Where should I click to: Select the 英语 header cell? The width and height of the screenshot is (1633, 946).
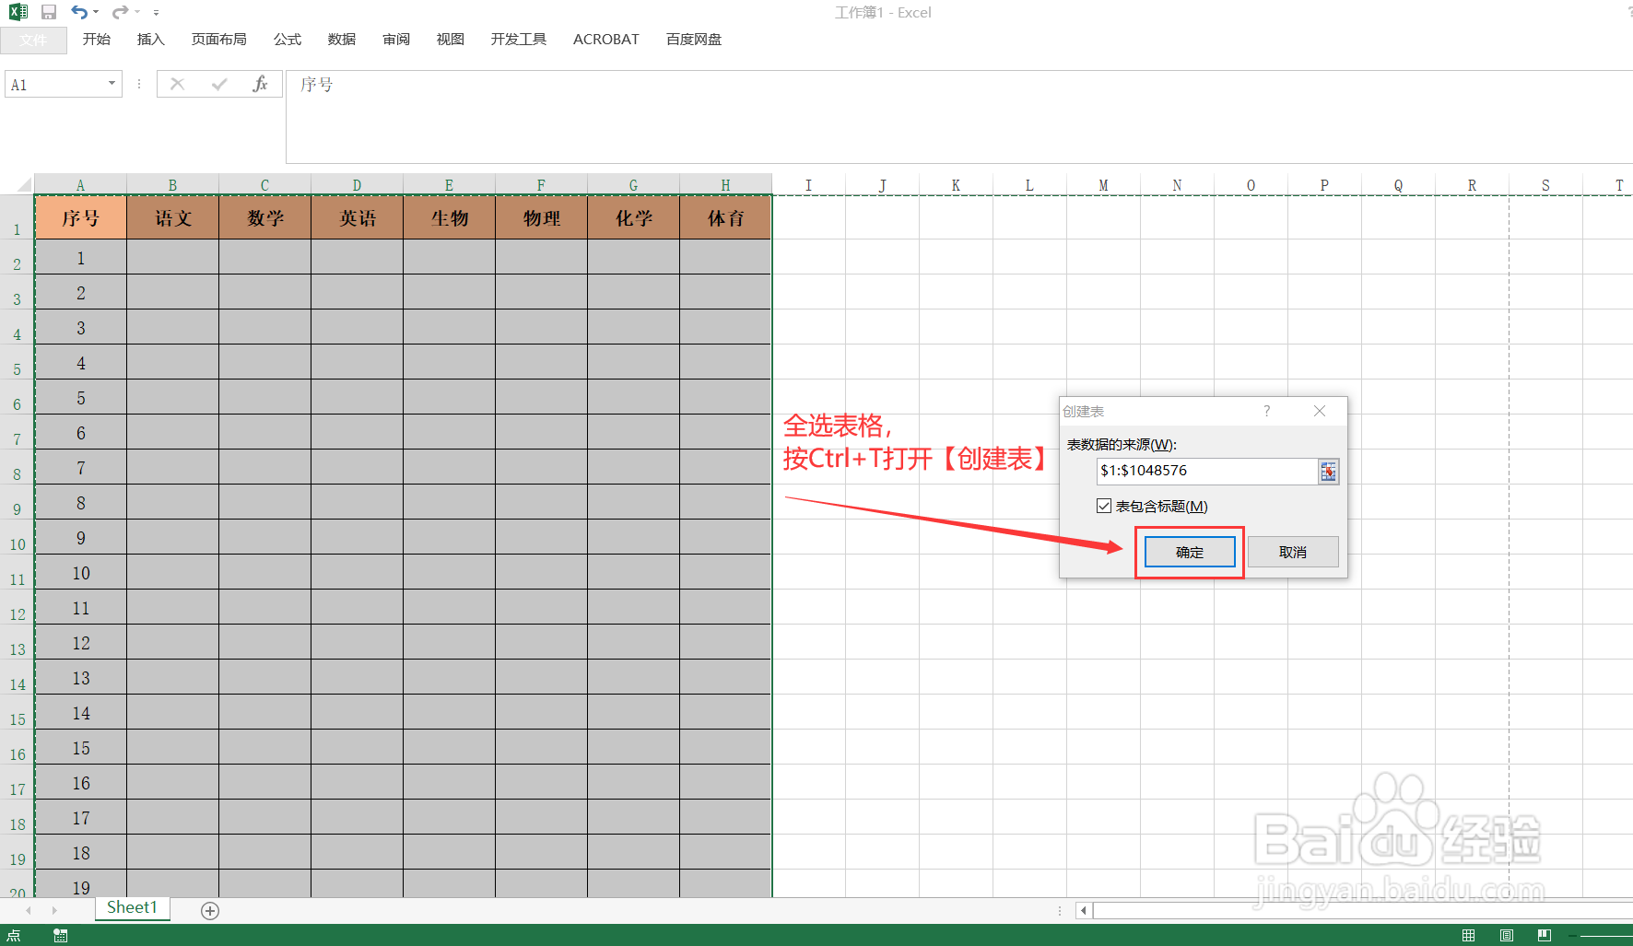(357, 217)
